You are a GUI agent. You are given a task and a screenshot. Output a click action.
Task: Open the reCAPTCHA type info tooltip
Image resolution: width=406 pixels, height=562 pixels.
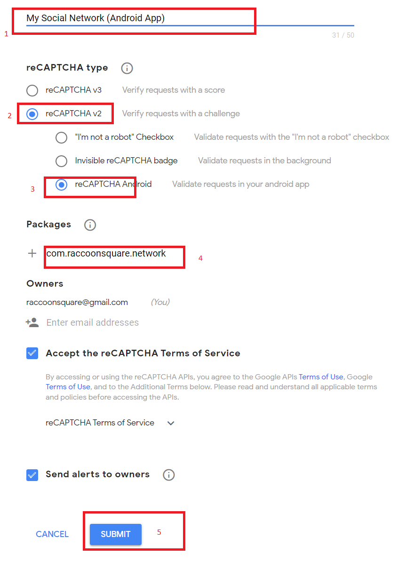pyautogui.click(x=127, y=68)
